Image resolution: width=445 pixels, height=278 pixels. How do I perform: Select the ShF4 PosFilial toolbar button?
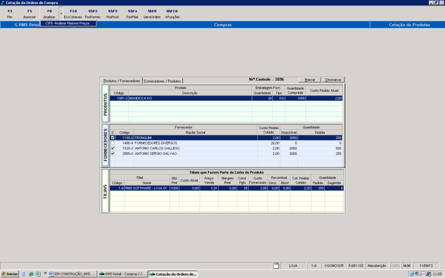(x=133, y=13)
